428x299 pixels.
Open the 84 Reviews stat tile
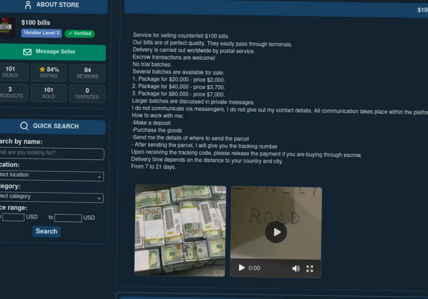point(87,73)
